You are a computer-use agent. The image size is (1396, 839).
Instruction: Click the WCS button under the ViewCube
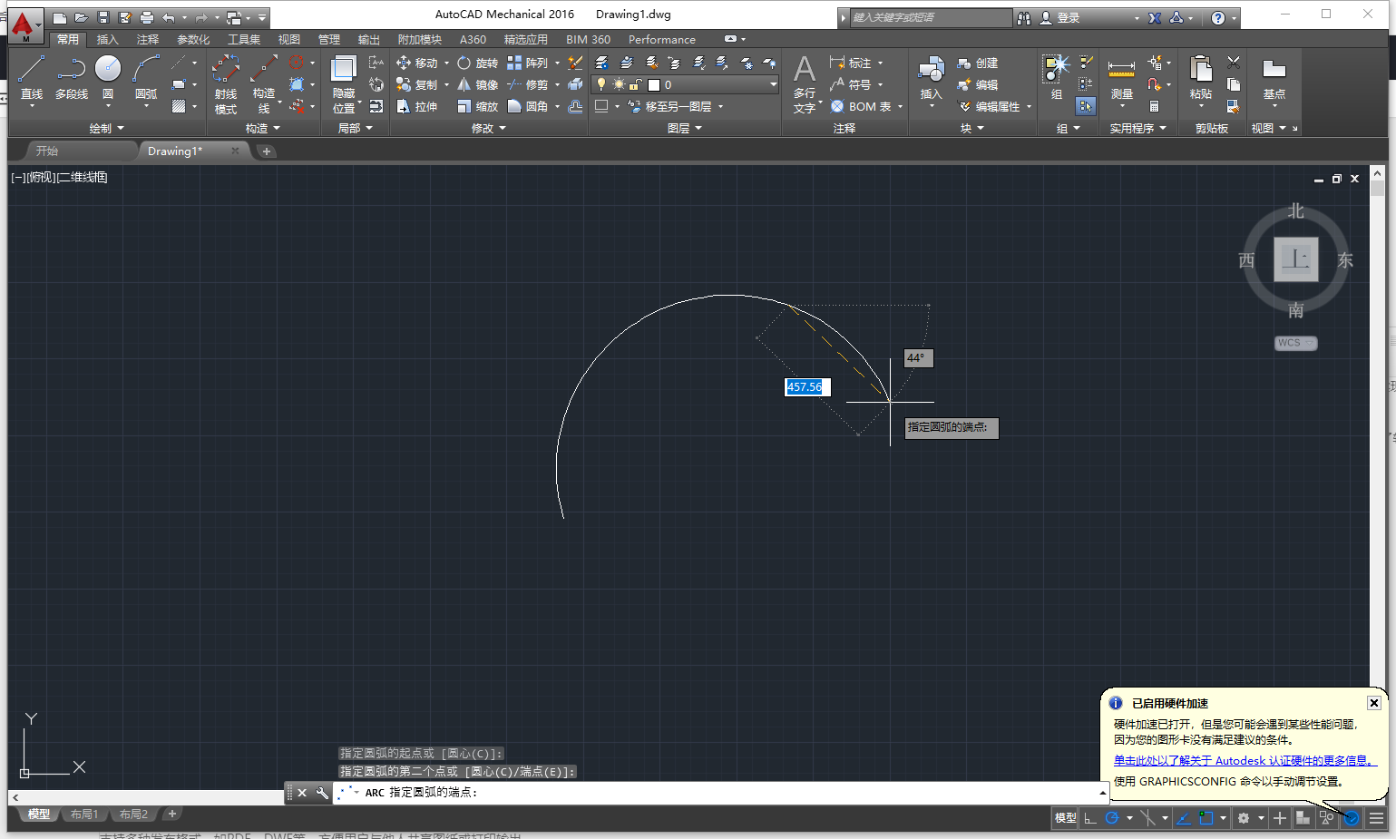1295,343
